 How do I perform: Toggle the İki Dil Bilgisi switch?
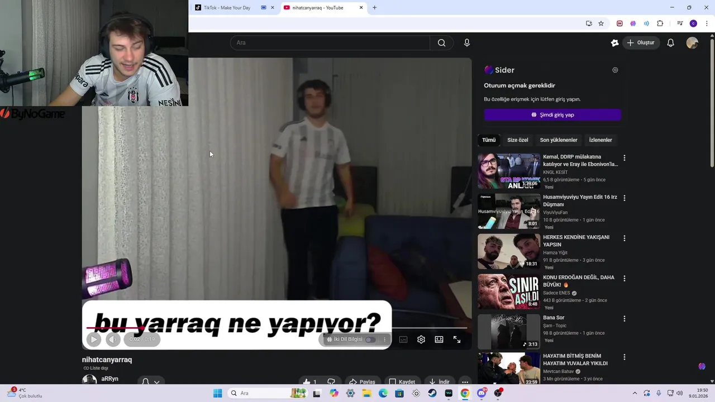(370, 339)
